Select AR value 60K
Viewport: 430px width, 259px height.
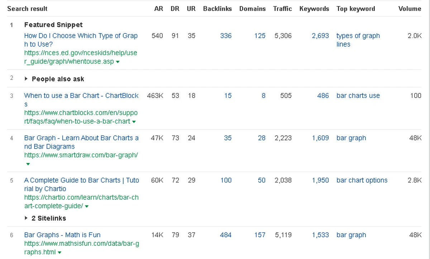[157, 180]
